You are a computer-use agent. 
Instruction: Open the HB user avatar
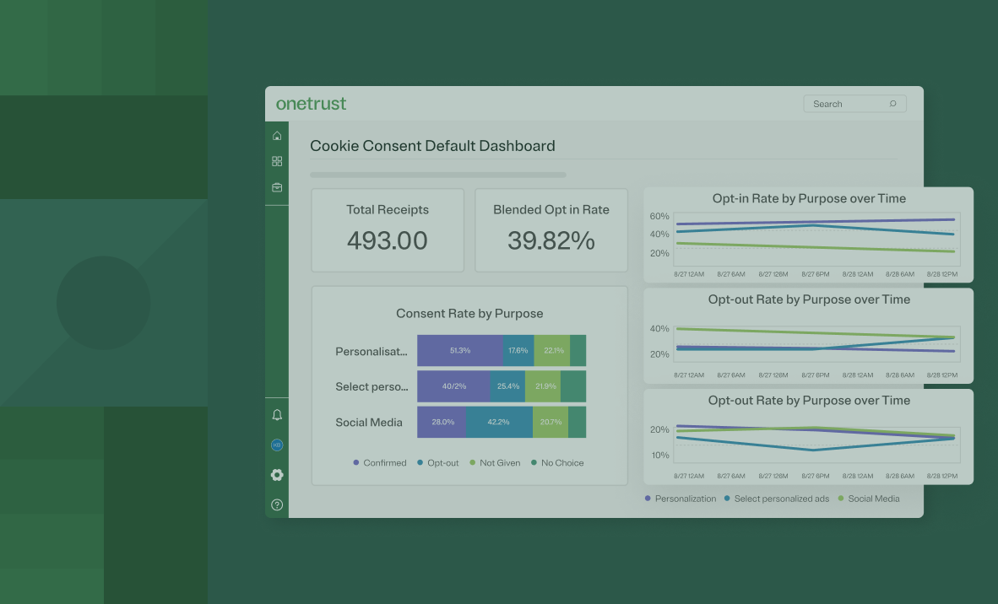pos(276,445)
